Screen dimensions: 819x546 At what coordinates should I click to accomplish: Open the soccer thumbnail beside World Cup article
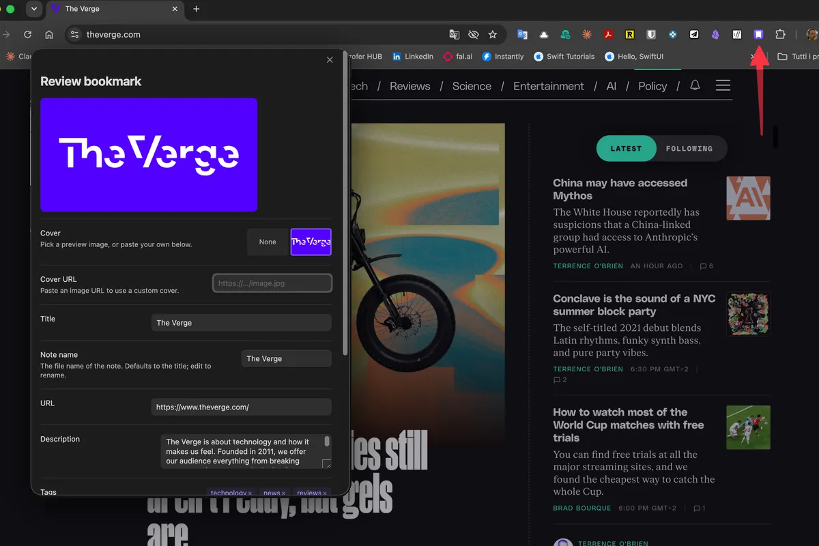point(748,427)
